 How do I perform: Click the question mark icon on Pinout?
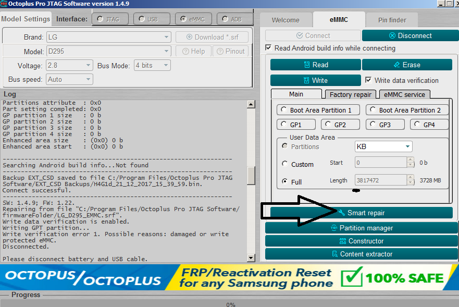(x=220, y=51)
